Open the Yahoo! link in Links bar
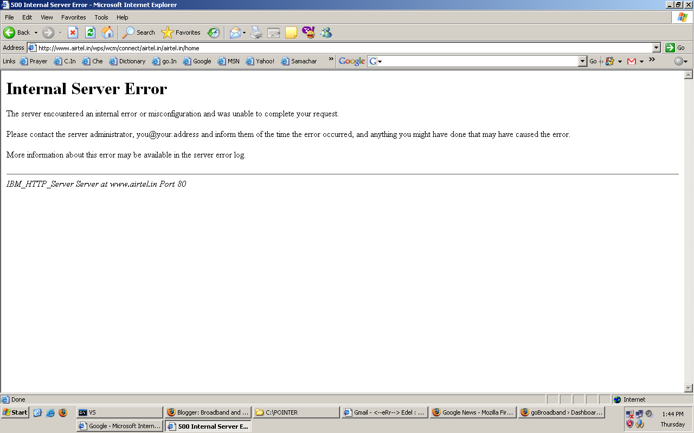The width and height of the screenshot is (694, 433). (x=260, y=61)
